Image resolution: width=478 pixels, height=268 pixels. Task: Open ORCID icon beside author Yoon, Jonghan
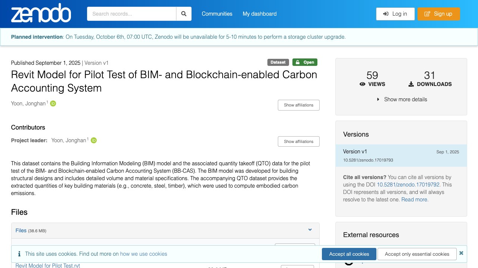click(x=53, y=103)
